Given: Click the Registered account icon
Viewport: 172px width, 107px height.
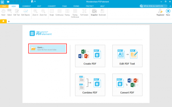Looking at the screenshot, I should coord(160,12).
